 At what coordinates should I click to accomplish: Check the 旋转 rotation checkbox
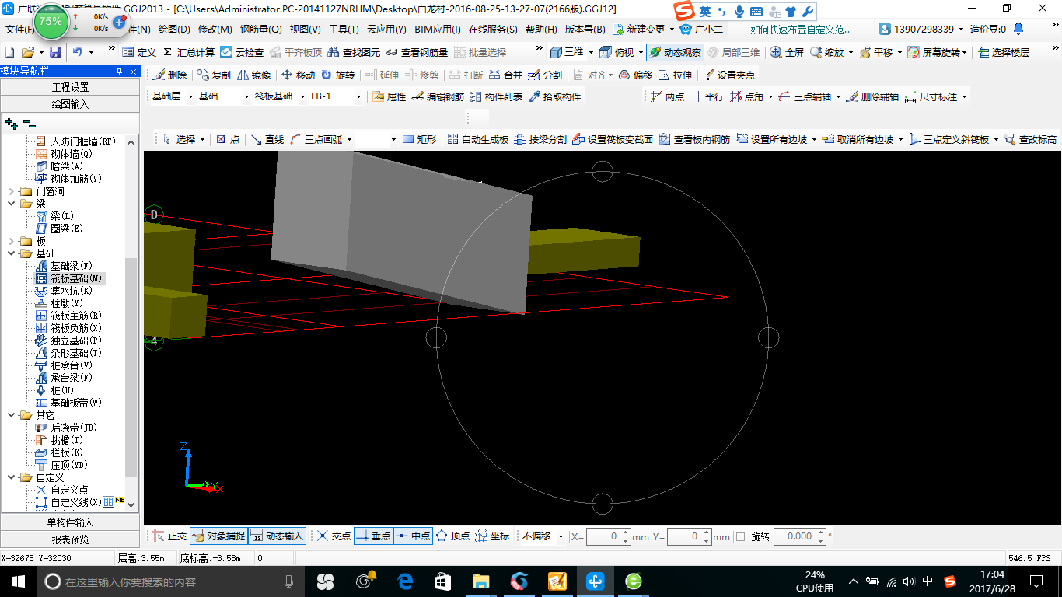coord(740,536)
